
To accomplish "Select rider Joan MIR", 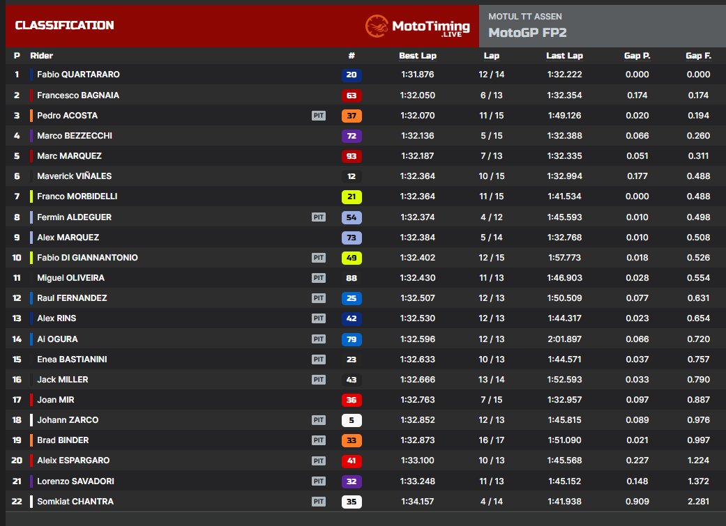I will (x=56, y=400).
